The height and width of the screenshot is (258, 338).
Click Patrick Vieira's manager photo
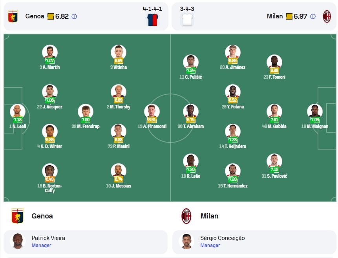coord(18,241)
